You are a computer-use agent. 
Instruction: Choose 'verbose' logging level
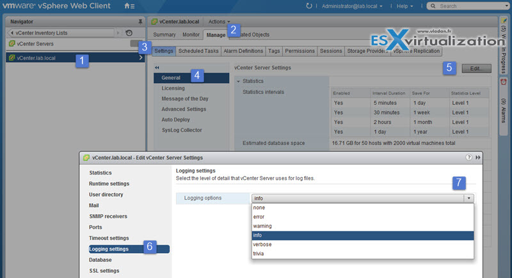tap(362, 244)
